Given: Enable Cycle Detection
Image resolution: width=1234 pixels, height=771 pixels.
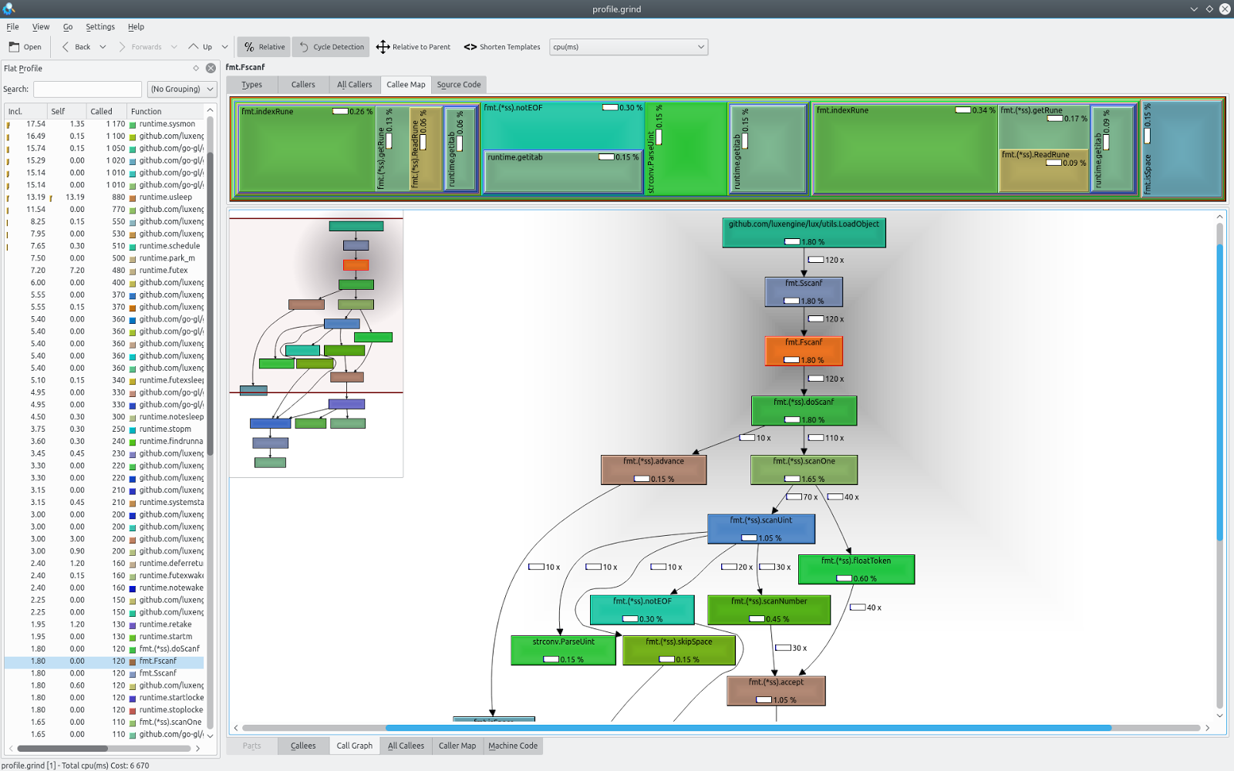Looking at the screenshot, I should [x=330, y=46].
